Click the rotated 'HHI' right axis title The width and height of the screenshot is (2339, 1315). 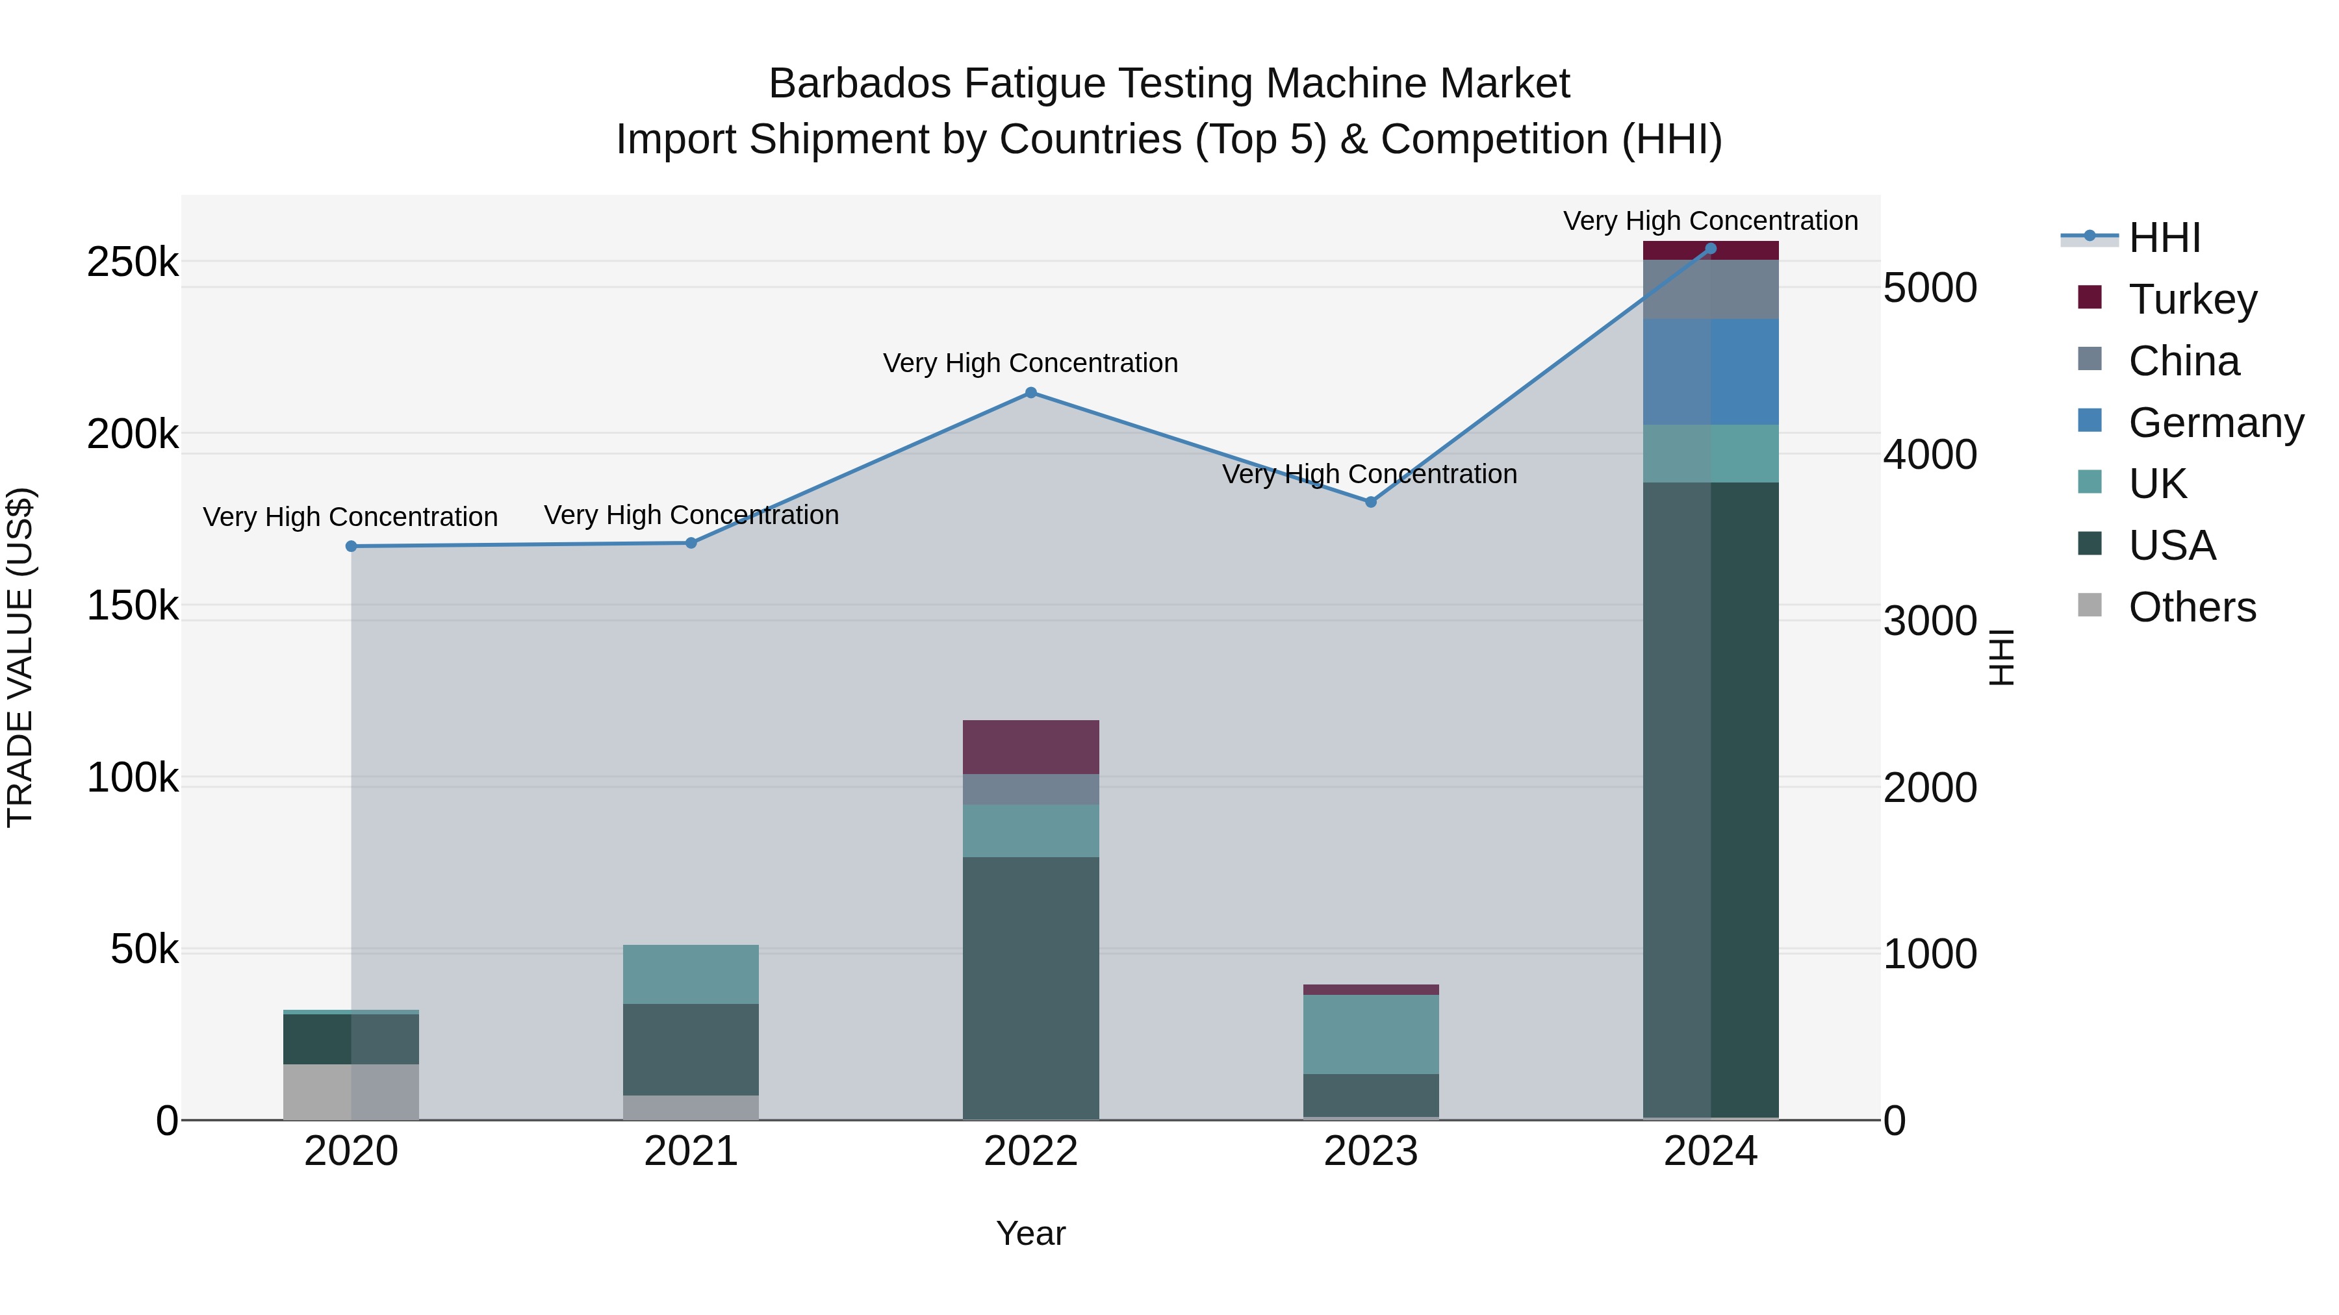coord(2002,657)
